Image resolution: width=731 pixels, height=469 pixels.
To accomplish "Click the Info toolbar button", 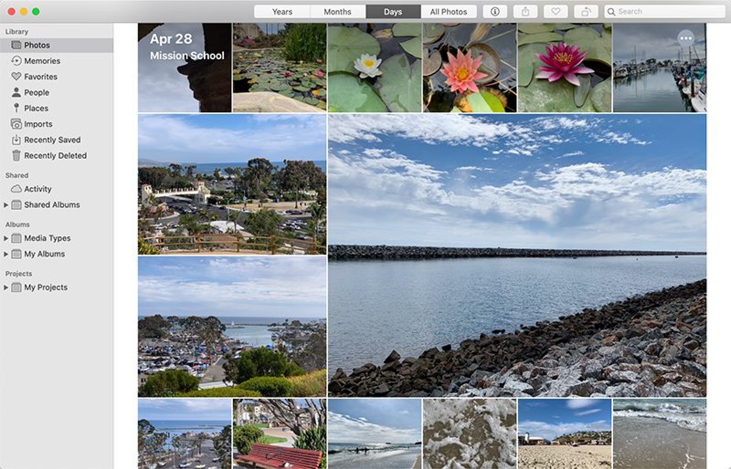I will [495, 11].
